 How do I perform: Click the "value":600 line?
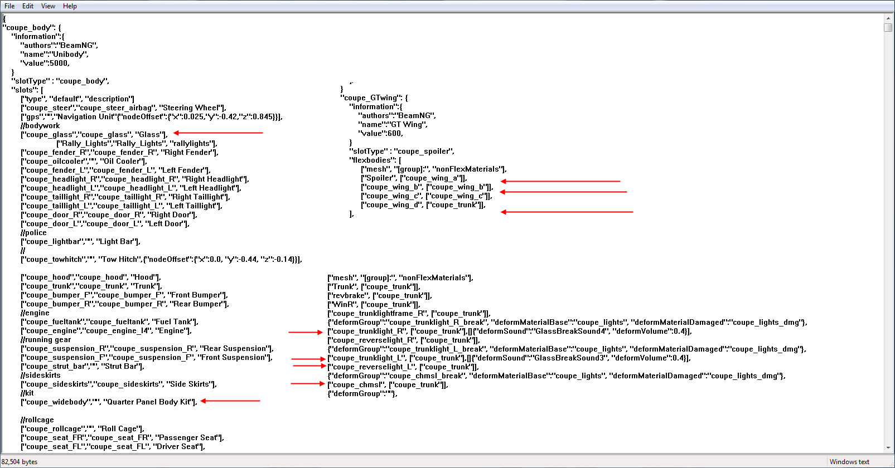pos(380,133)
